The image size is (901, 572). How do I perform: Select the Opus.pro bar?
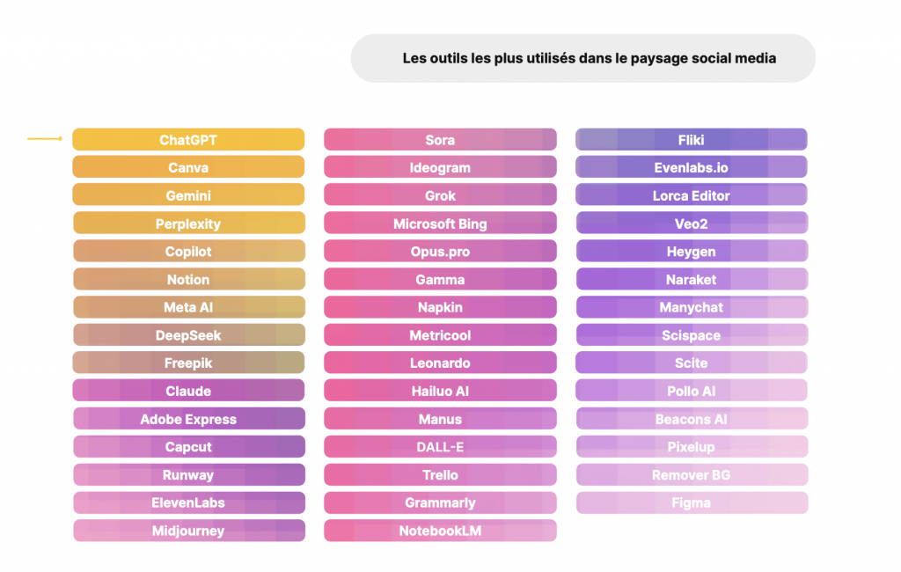pos(440,252)
